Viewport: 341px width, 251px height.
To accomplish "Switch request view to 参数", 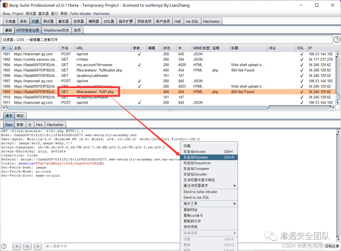I will click(20, 125).
